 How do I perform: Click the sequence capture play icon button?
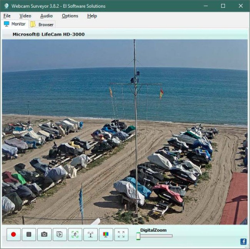coord(59,235)
